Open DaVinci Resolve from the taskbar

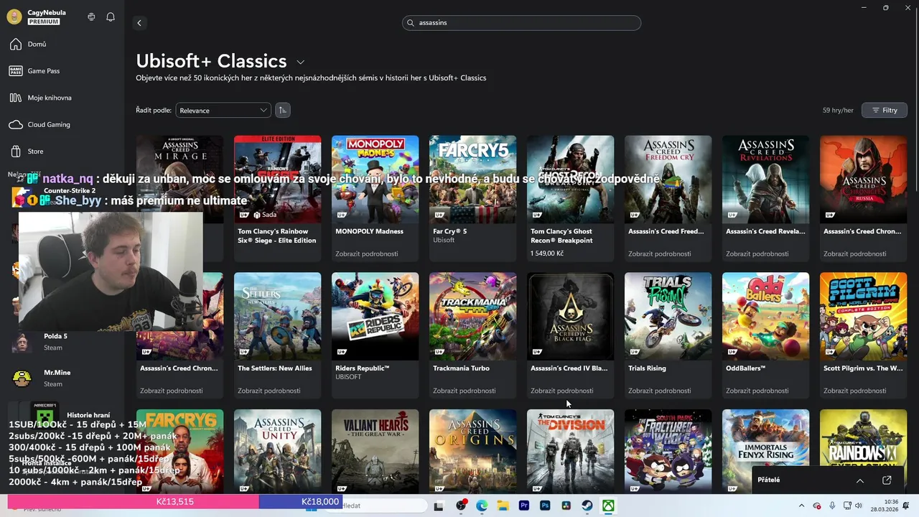point(566,506)
